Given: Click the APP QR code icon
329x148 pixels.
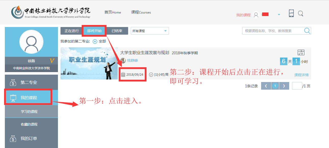Looking at the screenshot, I should click(291, 13).
